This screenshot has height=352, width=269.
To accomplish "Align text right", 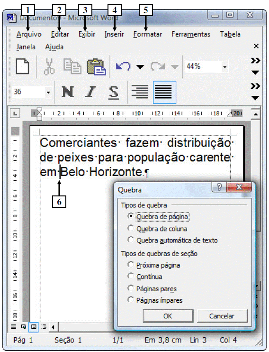I will 140,92.
